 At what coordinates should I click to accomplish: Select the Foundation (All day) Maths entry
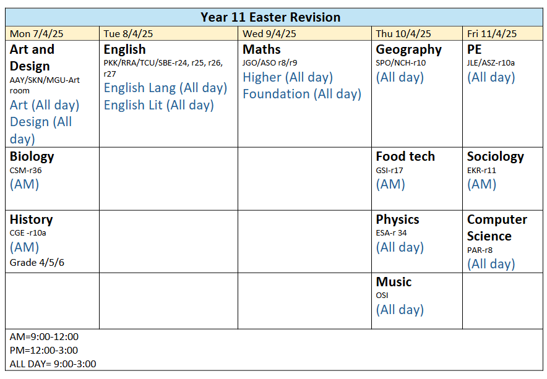302,94
